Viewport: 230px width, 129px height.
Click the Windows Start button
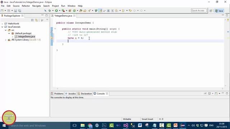[x=4, y=125]
